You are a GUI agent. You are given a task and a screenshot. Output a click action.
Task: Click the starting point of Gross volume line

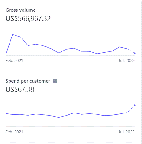(6, 54)
